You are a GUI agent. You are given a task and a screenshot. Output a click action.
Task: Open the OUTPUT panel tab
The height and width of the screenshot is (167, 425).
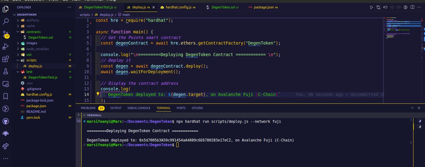coord(116,108)
